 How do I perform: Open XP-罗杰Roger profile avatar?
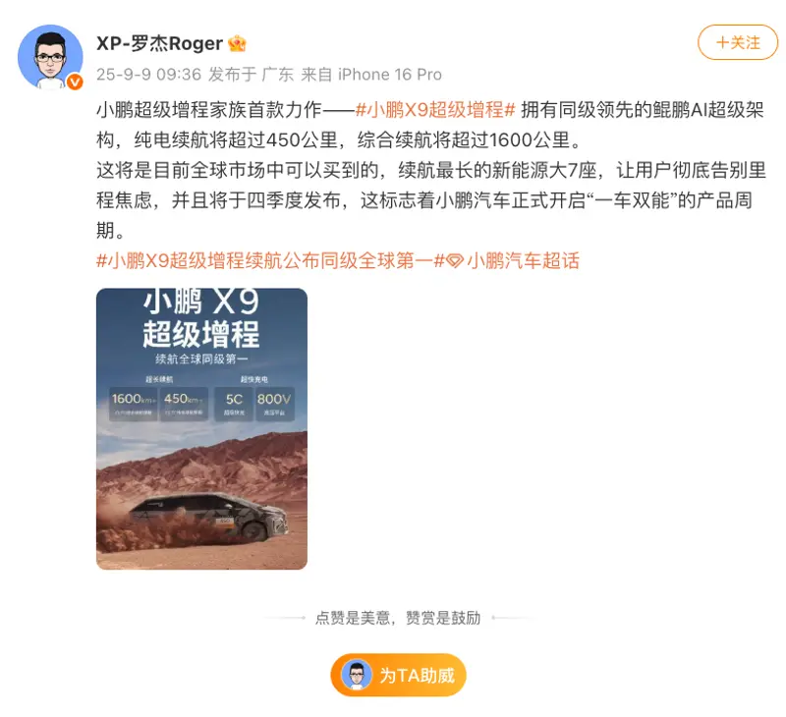click(50, 57)
